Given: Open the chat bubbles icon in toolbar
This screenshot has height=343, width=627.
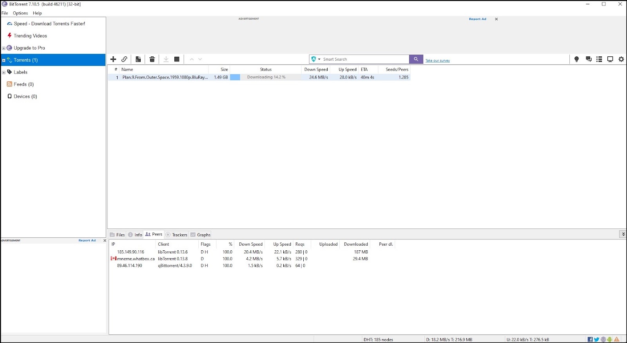Looking at the screenshot, I should [589, 59].
